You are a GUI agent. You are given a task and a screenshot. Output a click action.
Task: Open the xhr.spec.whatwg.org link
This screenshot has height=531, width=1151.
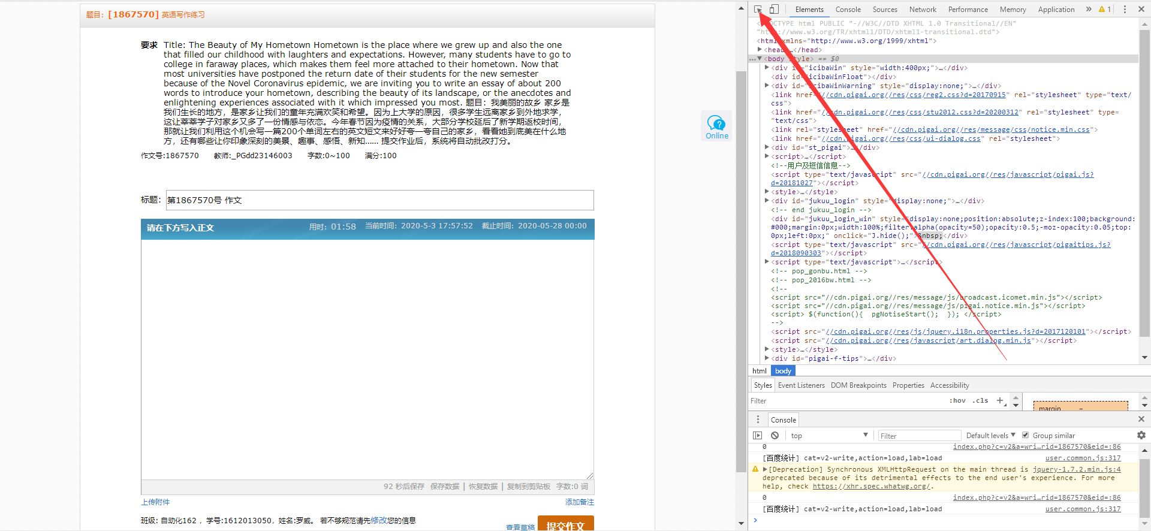(871, 486)
